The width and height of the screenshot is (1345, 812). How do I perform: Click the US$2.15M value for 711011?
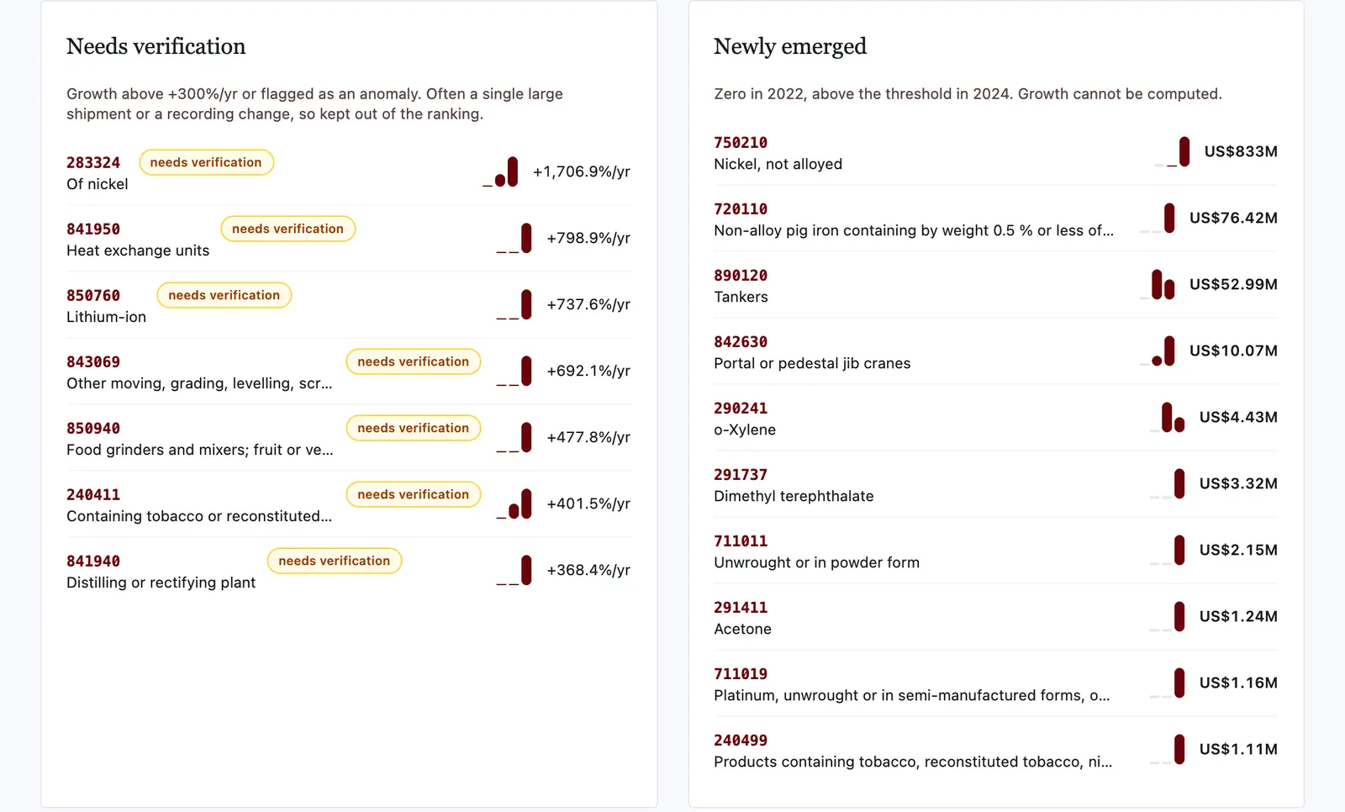[1238, 550]
